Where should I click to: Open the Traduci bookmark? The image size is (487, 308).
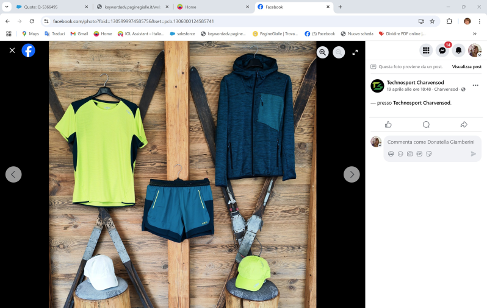tap(55, 33)
